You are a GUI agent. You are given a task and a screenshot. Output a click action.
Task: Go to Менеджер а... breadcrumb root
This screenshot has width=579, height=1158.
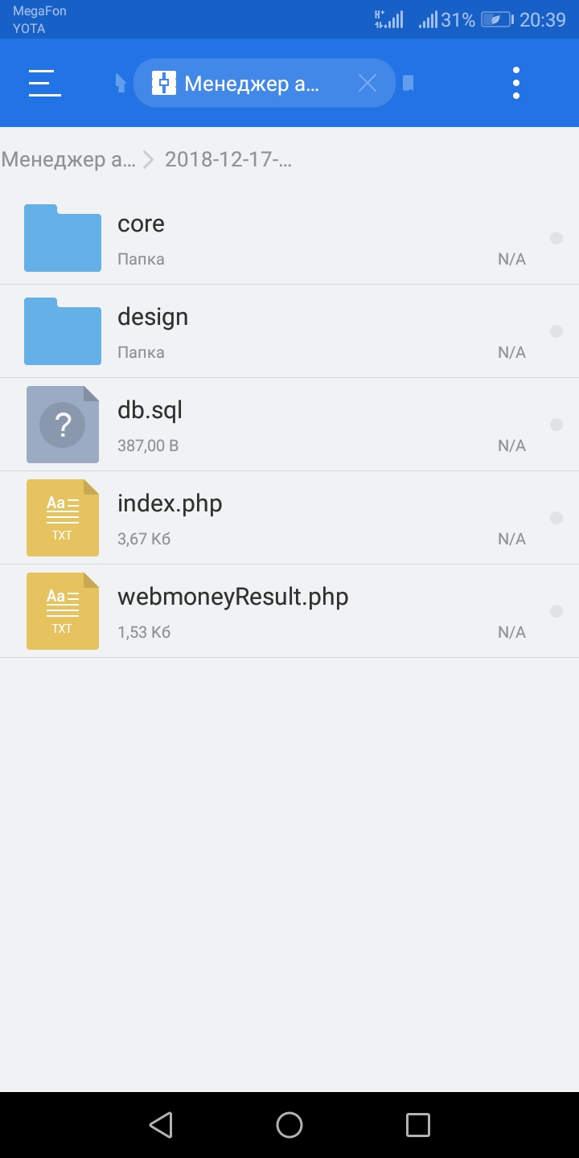point(68,159)
